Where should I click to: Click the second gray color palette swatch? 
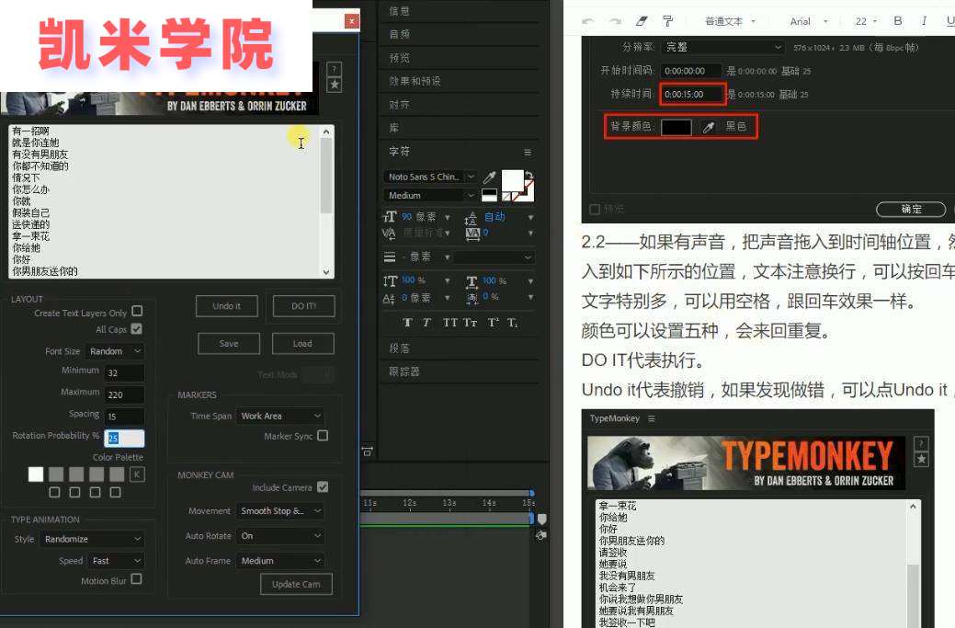76,474
